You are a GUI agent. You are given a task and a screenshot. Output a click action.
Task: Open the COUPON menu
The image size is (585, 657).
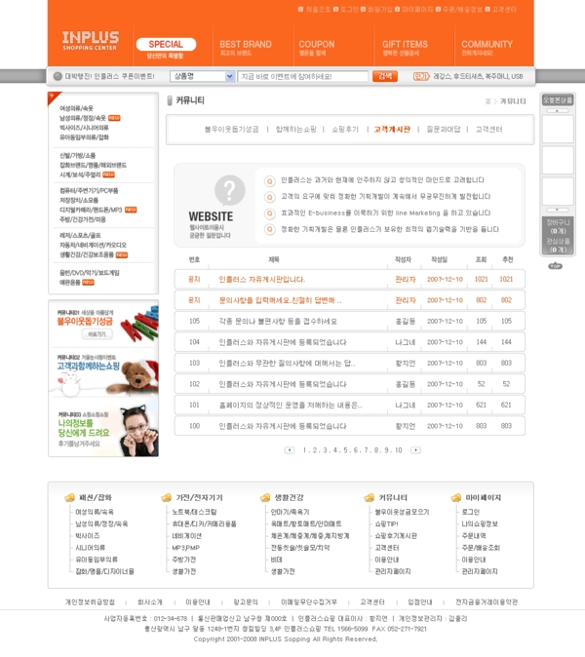click(x=316, y=45)
